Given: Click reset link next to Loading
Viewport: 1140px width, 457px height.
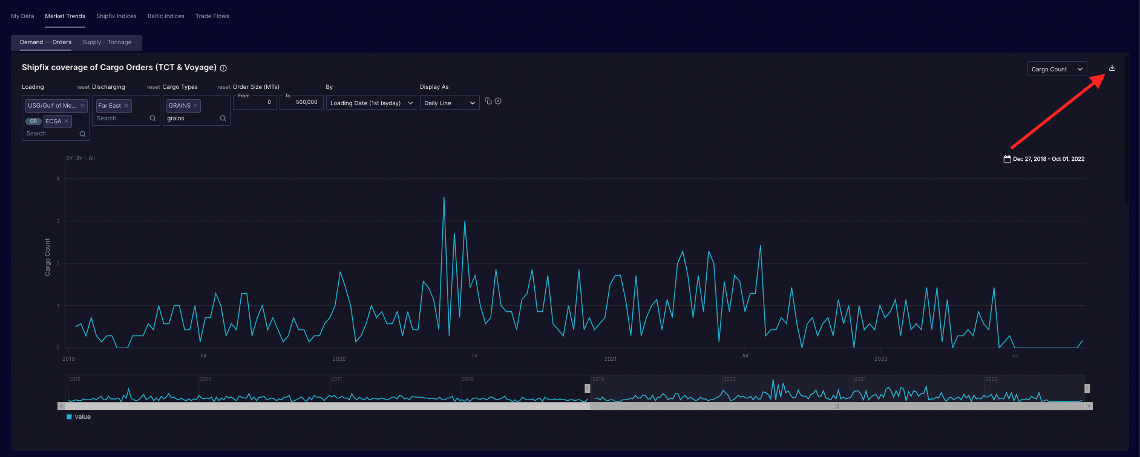Looking at the screenshot, I should (x=83, y=87).
